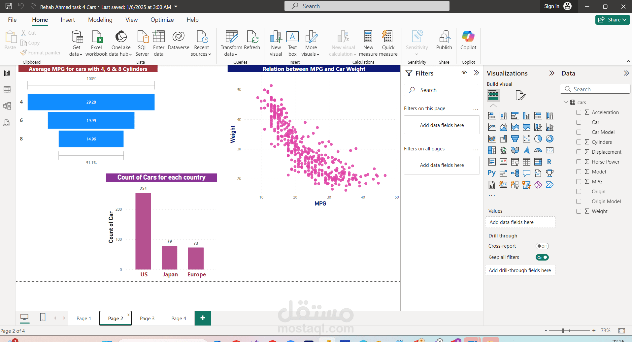Check the Weight field
This screenshot has height=342, width=632.
[x=579, y=211]
